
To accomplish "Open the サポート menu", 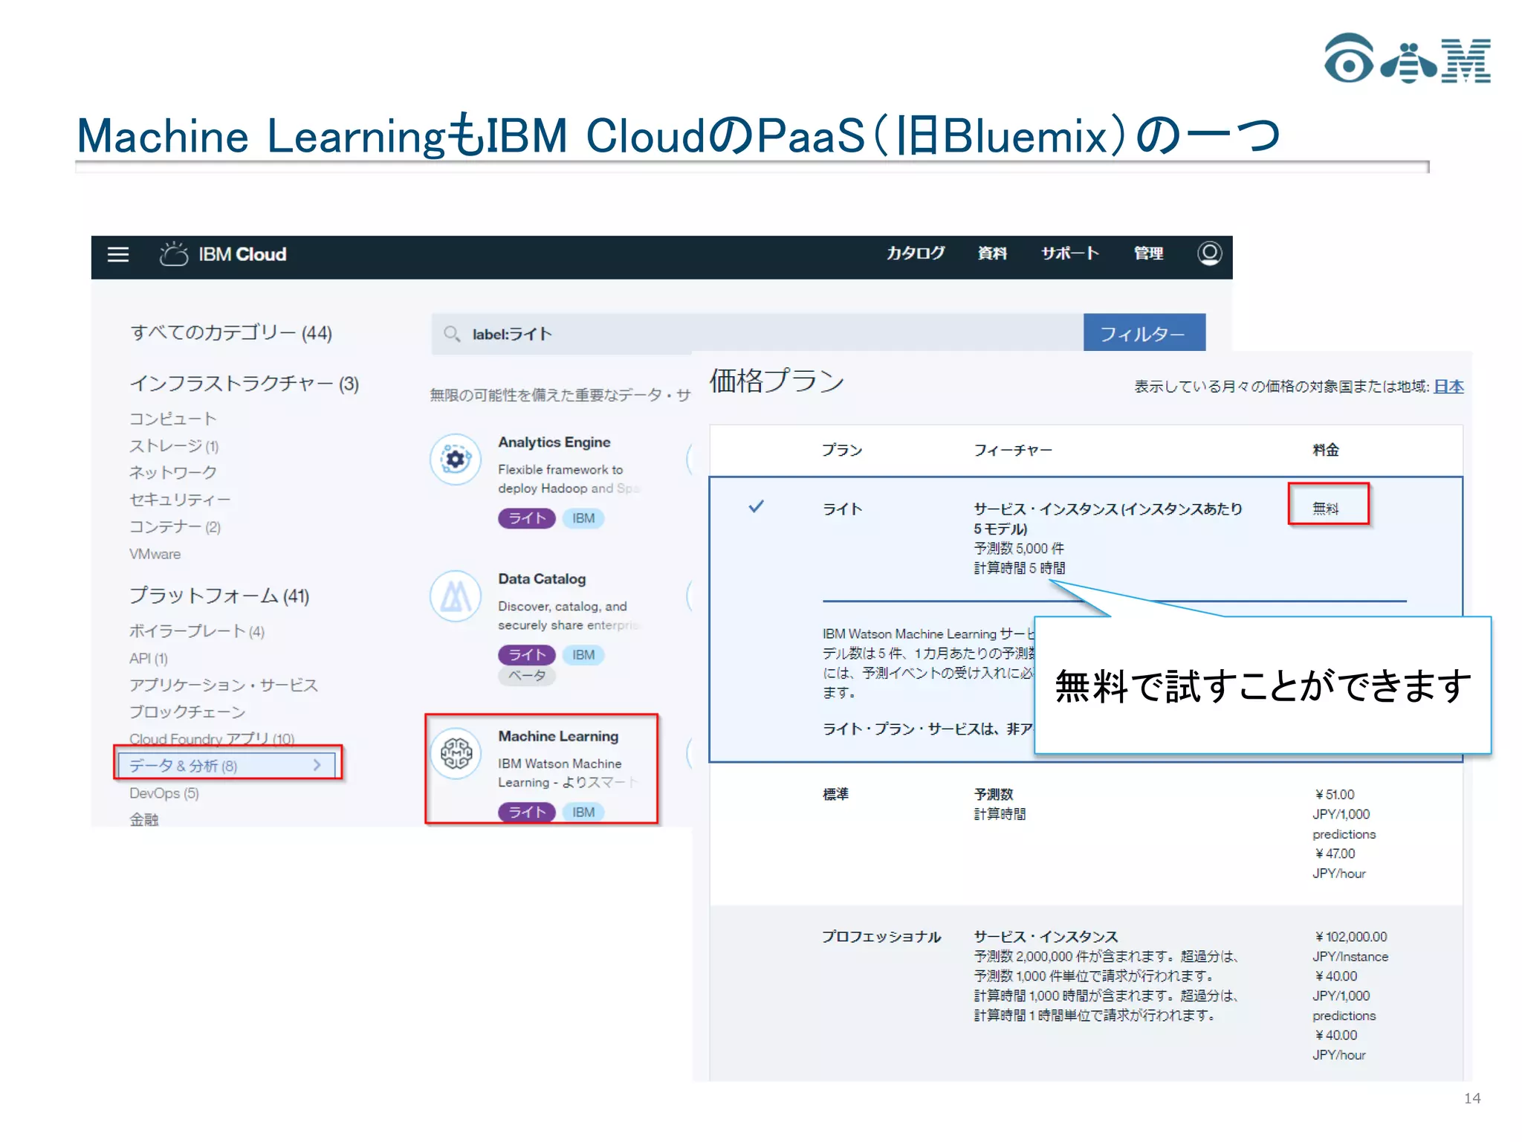I will (x=1070, y=254).
